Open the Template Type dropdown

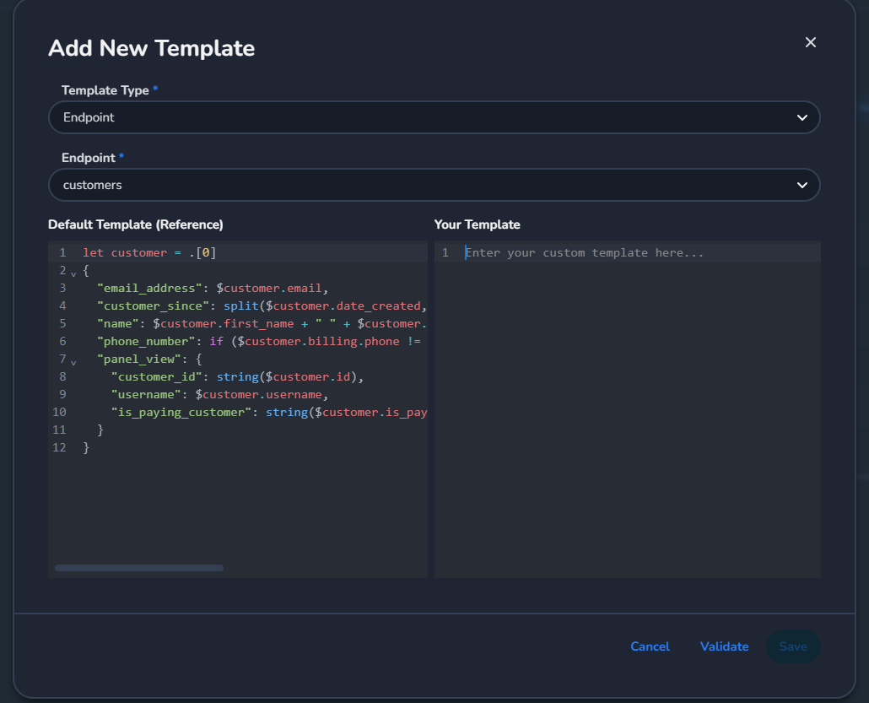click(434, 117)
